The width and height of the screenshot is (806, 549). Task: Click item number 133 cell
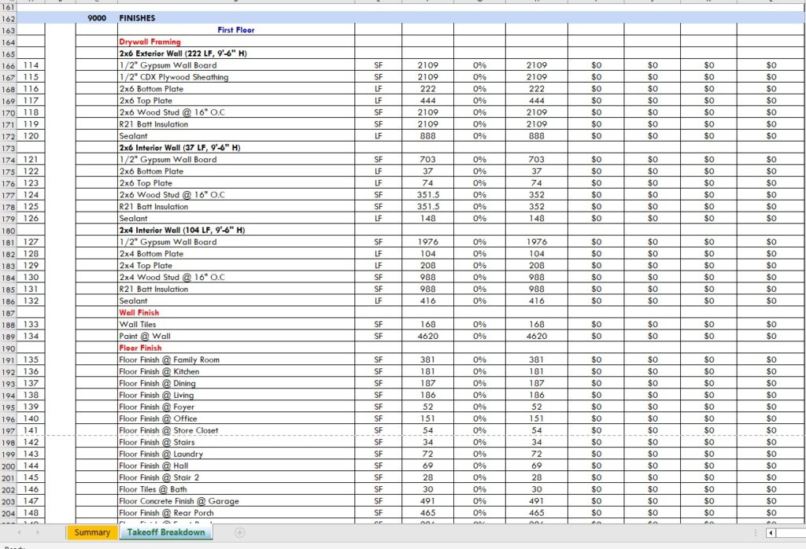(31, 324)
